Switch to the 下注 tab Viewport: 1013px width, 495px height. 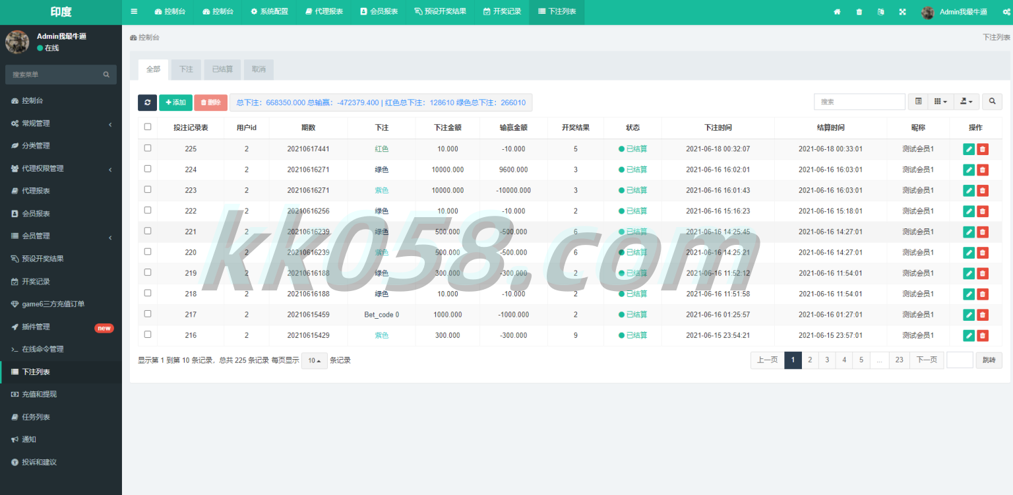186,69
